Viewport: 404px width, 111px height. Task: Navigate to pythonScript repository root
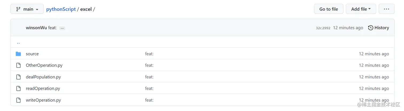click(x=61, y=9)
